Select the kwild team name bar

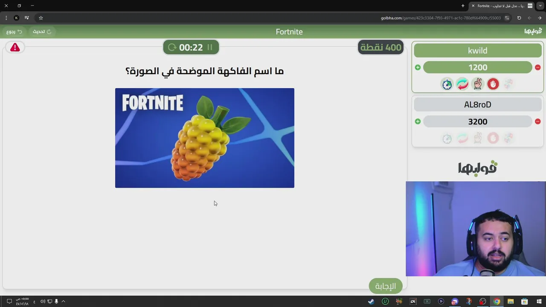[x=478, y=50]
